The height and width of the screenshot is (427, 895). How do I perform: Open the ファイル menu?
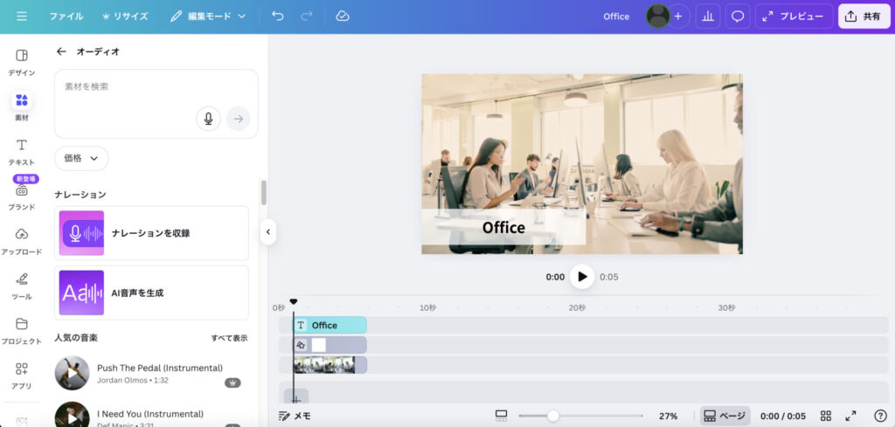pos(66,16)
